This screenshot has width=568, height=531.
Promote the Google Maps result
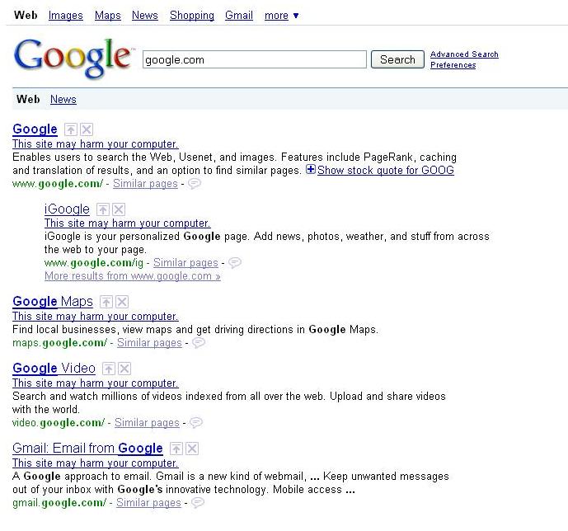pyautogui.click(x=106, y=302)
